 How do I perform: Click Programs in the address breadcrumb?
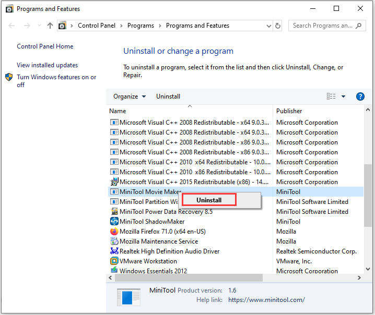[x=140, y=26]
